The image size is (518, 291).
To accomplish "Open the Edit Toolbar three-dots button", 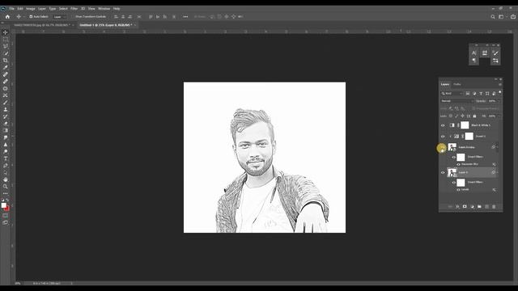I will point(6,193).
